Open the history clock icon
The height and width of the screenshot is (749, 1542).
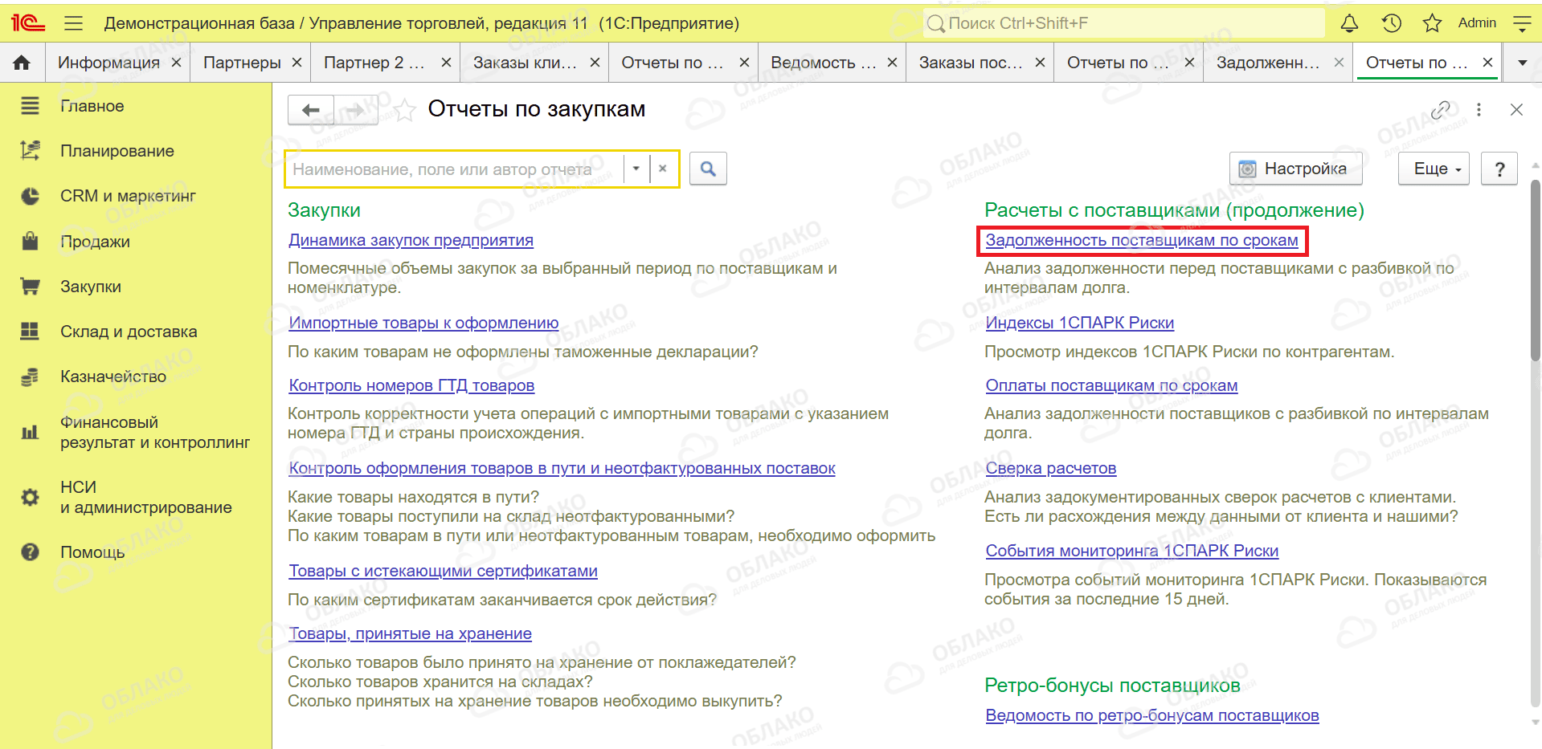[x=1392, y=23]
